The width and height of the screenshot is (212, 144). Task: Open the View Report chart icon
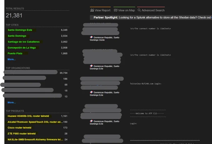point(92,10)
